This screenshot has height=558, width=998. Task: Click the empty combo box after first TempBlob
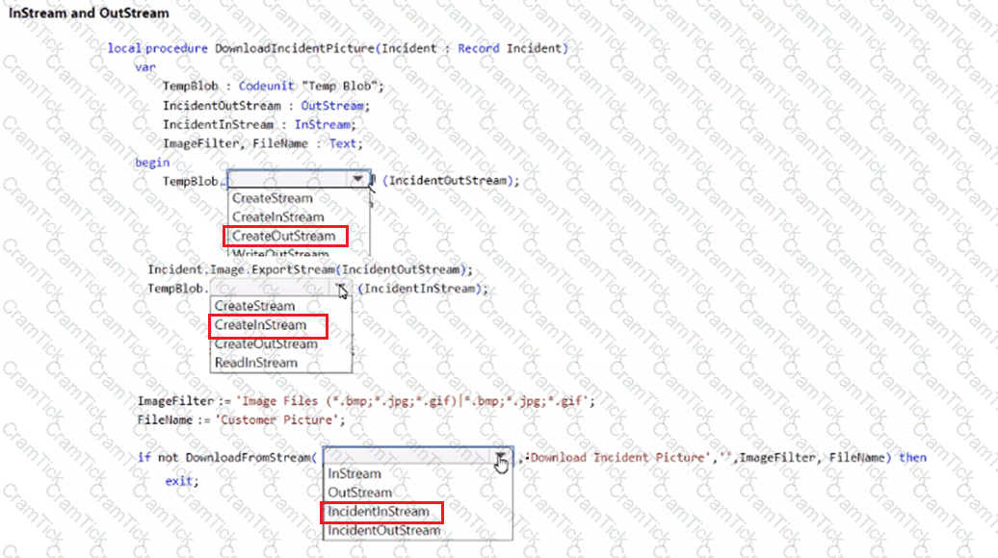point(287,180)
